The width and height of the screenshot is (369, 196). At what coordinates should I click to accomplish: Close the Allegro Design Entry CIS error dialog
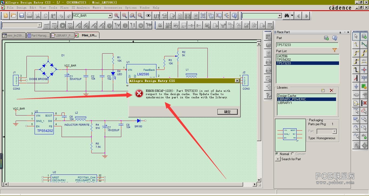point(237,81)
